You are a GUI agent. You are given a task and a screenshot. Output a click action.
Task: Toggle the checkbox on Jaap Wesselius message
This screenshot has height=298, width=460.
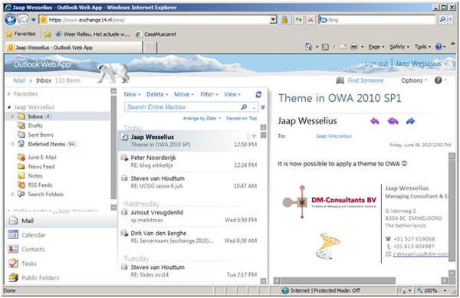(x=124, y=137)
